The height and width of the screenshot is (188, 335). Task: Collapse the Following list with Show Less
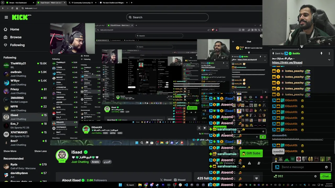(x=41, y=151)
